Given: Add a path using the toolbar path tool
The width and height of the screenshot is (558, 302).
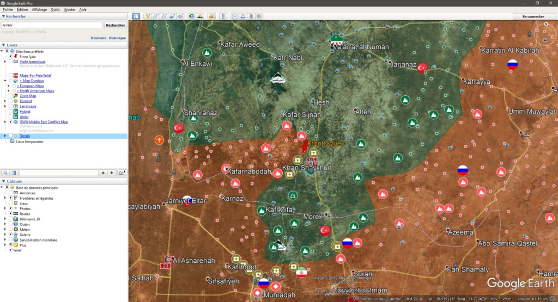Looking at the screenshot, I should [x=164, y=16].
